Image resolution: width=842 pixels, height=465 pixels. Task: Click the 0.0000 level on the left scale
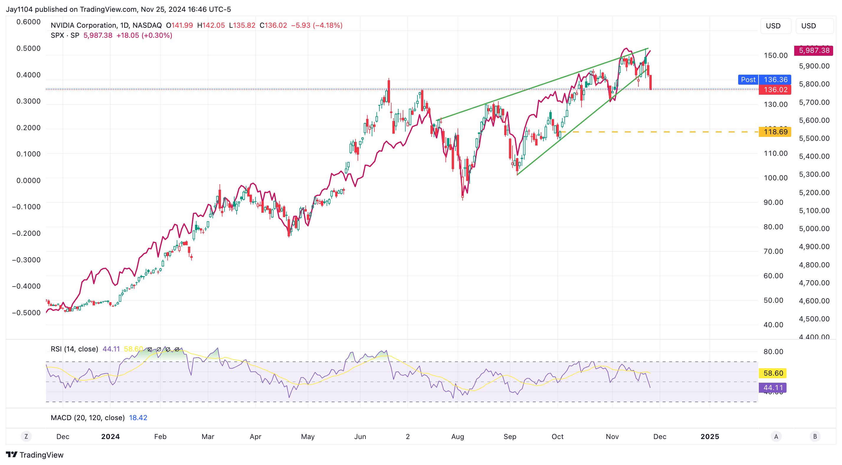[28, 181]
